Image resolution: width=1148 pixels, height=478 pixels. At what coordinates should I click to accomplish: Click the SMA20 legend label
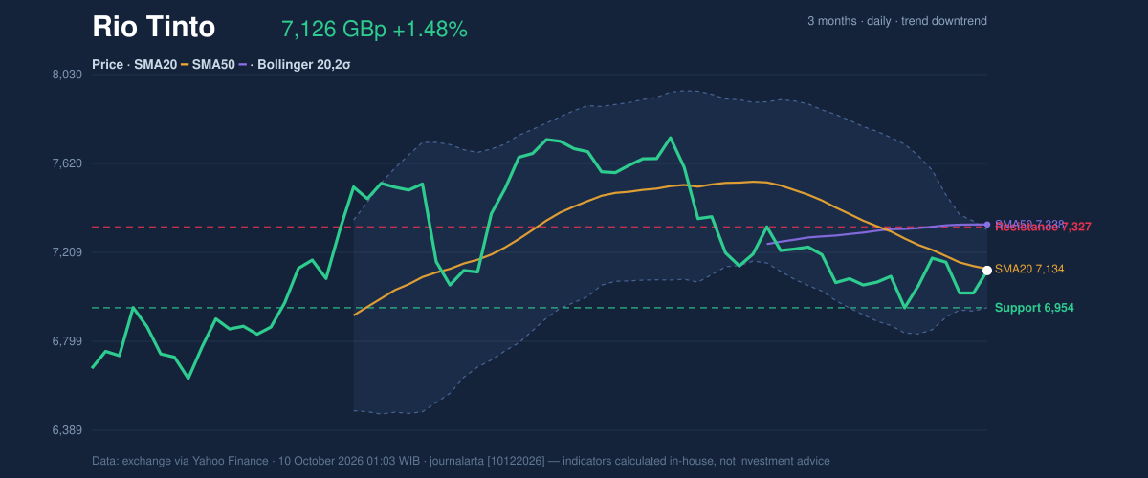[155, 65]
